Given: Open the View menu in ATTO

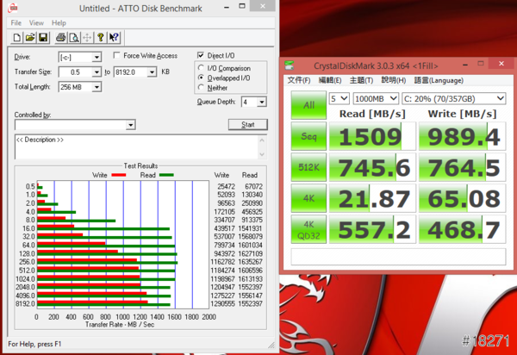Looking at the screenshot, I should [36, 22].
